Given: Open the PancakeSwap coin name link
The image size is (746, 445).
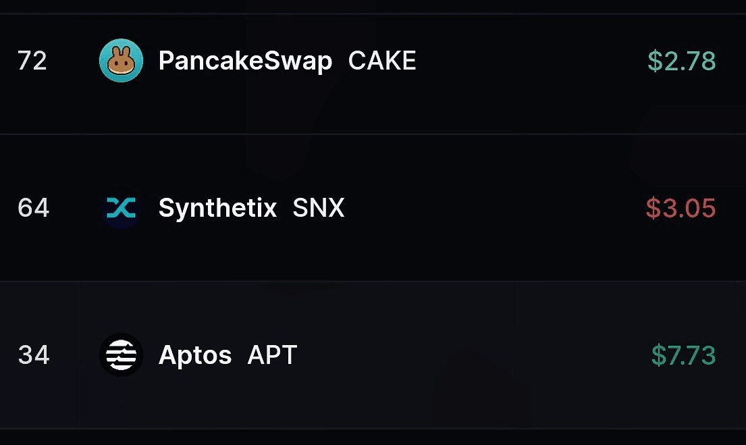Looking at the screenshot, I should (245, 61).
